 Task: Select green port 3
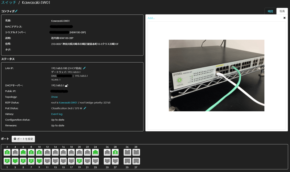click(x=15, y=161)
